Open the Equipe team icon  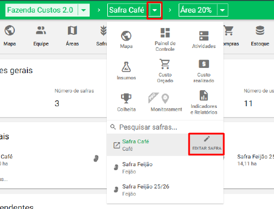(x=41, y=35)
